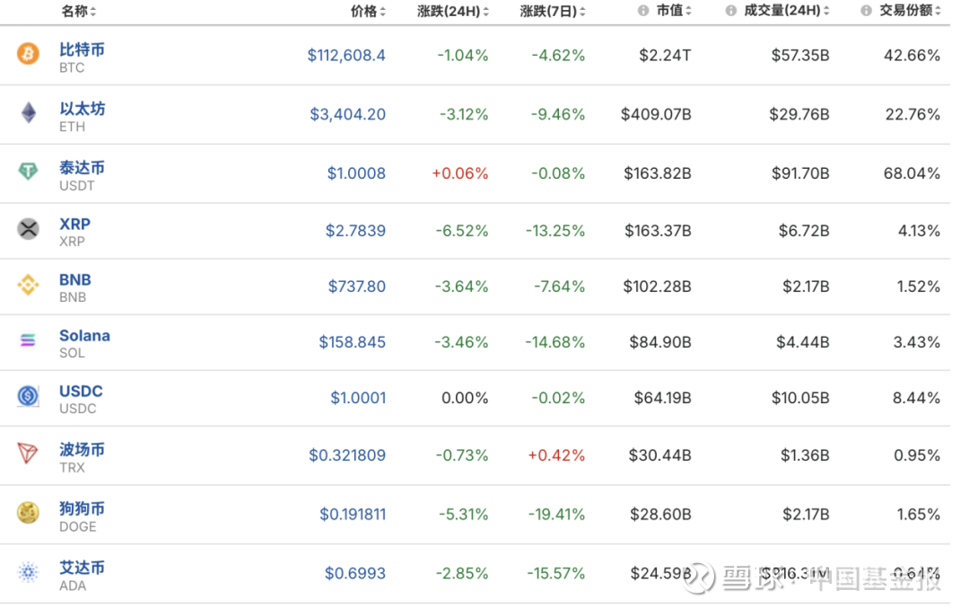Sort by 成交量(24H) column
This screenshot has height=608, width=969.
pyautogui.click(x=786, y=11)
